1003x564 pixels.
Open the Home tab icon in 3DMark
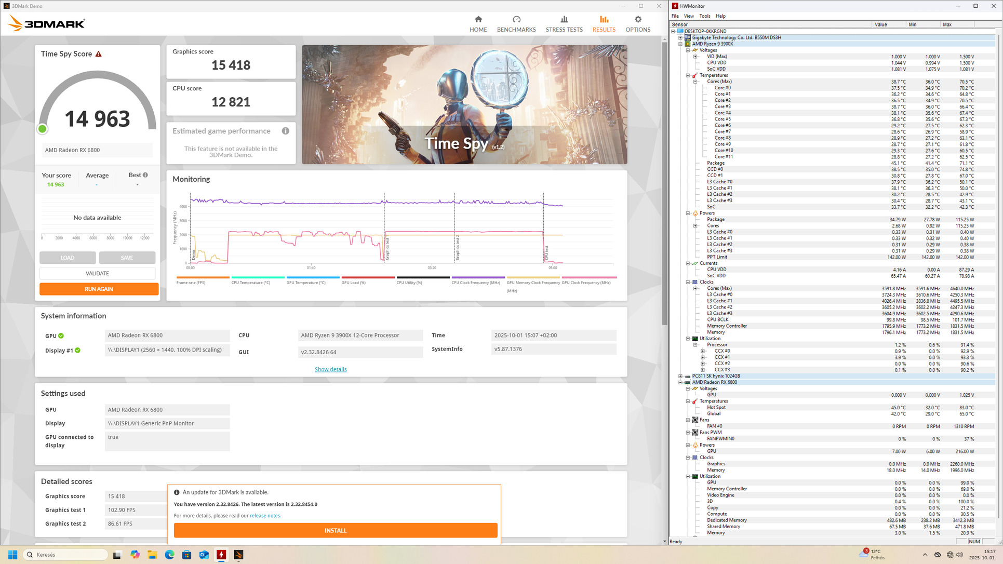click(x=478, y=20)
